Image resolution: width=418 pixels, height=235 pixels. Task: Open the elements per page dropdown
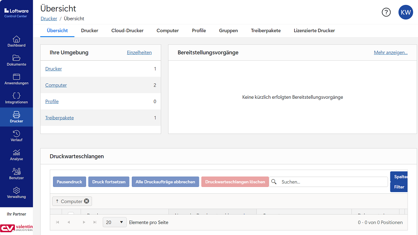pos(115,222)
